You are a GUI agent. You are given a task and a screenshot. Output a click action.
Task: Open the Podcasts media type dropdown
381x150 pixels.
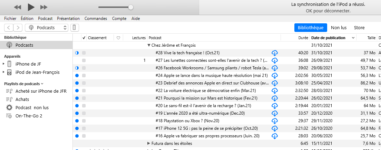(x=47, y=27)
